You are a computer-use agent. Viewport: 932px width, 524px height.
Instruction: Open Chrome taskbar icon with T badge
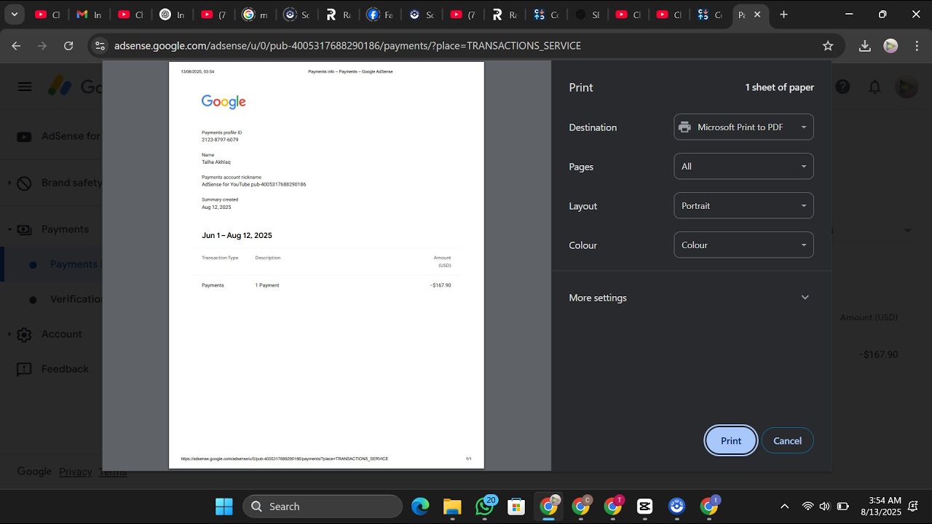click(612, 507)
